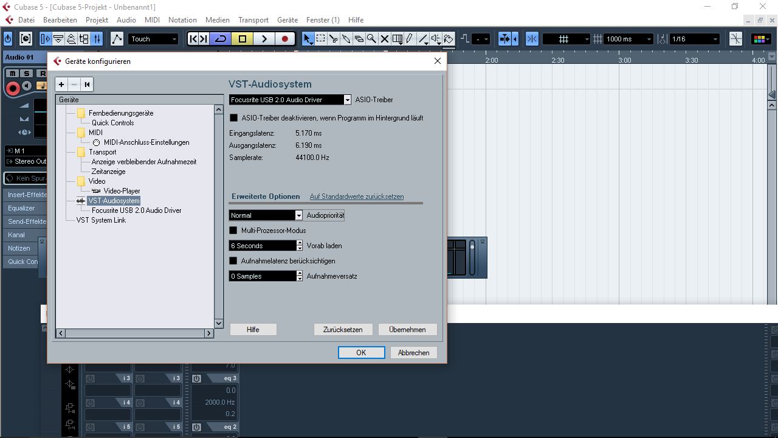778x438 pixels.
Task: Adjust the Vorab laden 6 Seconds stepper
Action: (x=299, y=246)
